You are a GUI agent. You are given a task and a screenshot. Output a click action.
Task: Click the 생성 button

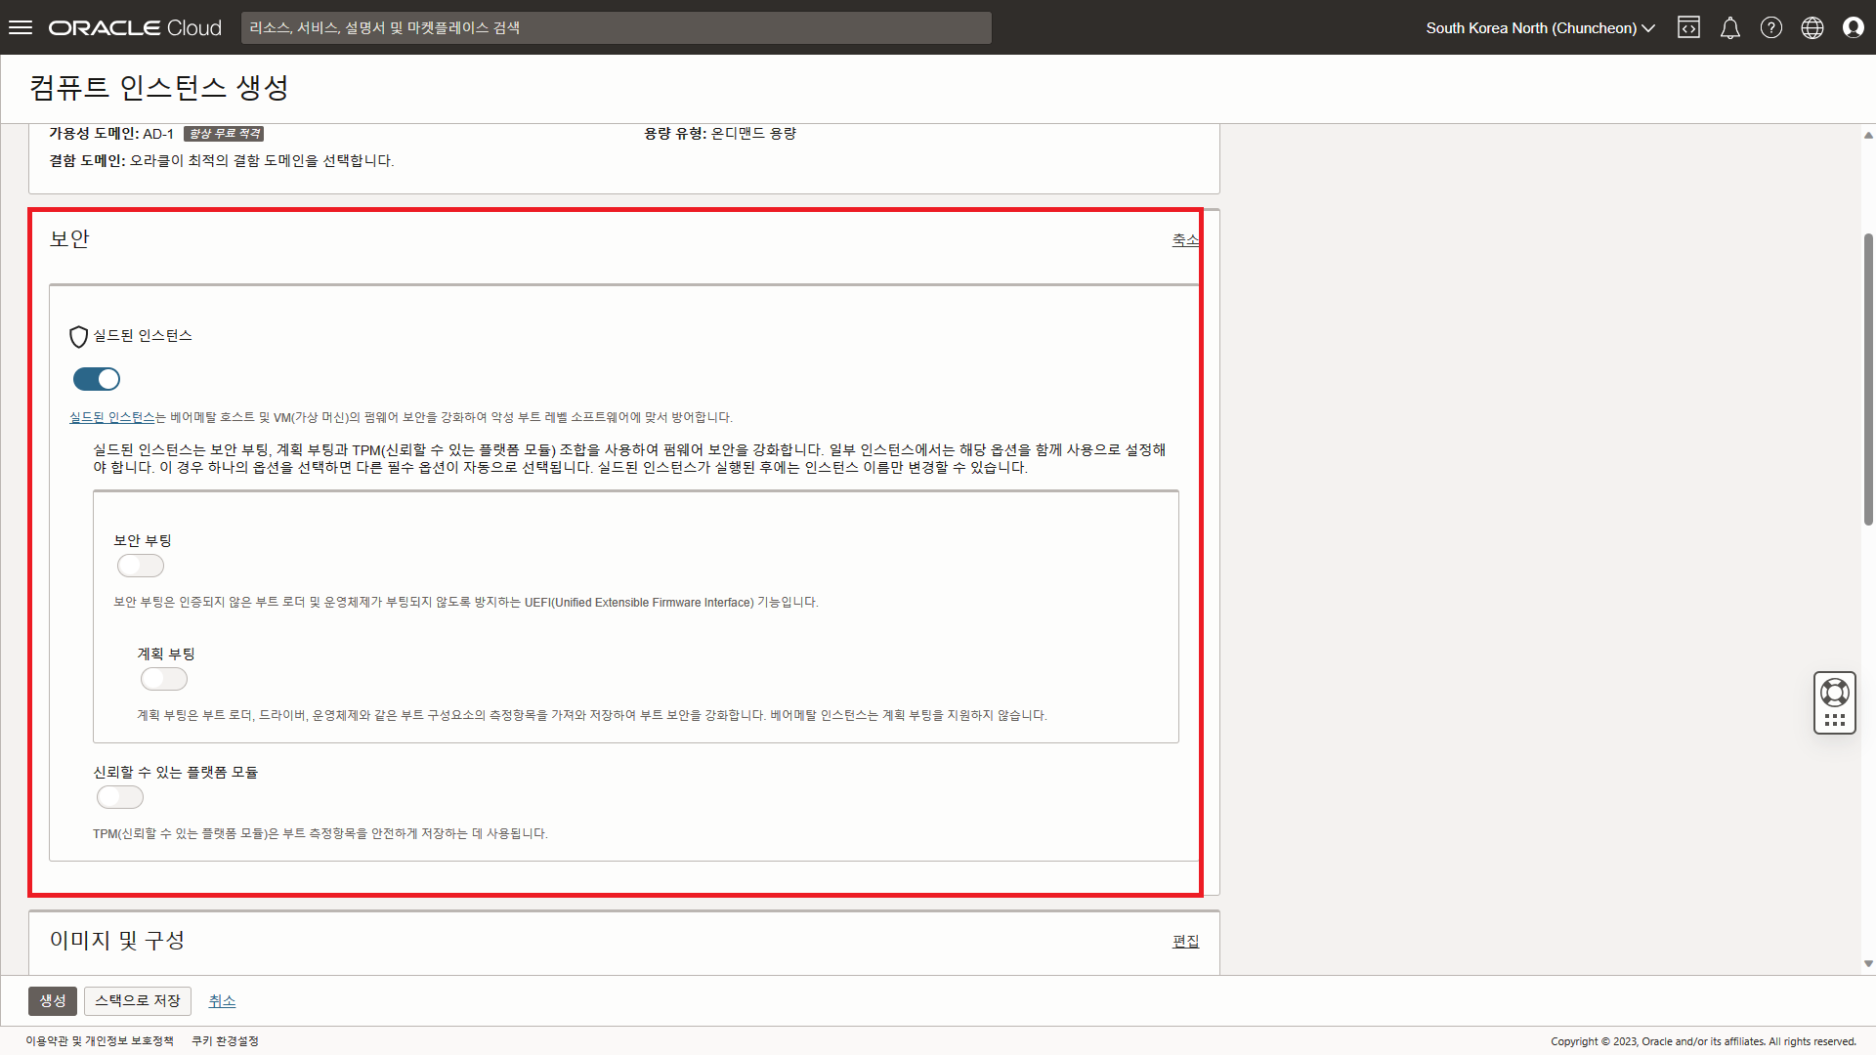pos(52,1000)
